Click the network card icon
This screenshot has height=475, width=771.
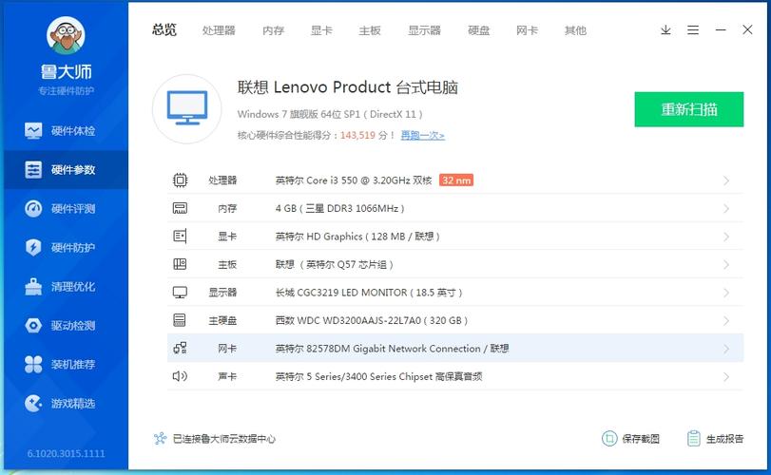180,349
